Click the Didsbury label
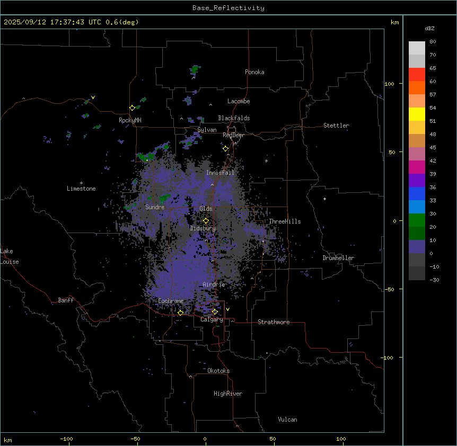Image resolution: width=457 pixels, height=446 pixels. point(203,228)
